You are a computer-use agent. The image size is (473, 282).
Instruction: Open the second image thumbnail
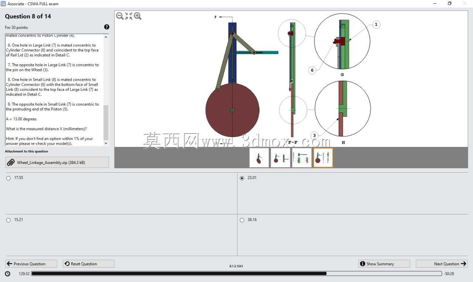pos(280,158)
